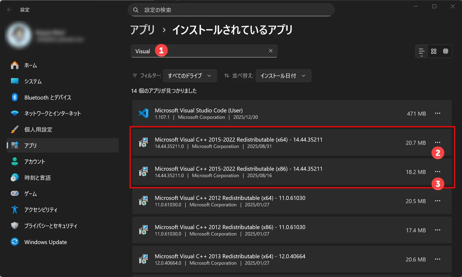Viewport: 462px width, 277px height.
Task: Open the インストール日付 sort dropdown
Action: click(x=283, y=76)
